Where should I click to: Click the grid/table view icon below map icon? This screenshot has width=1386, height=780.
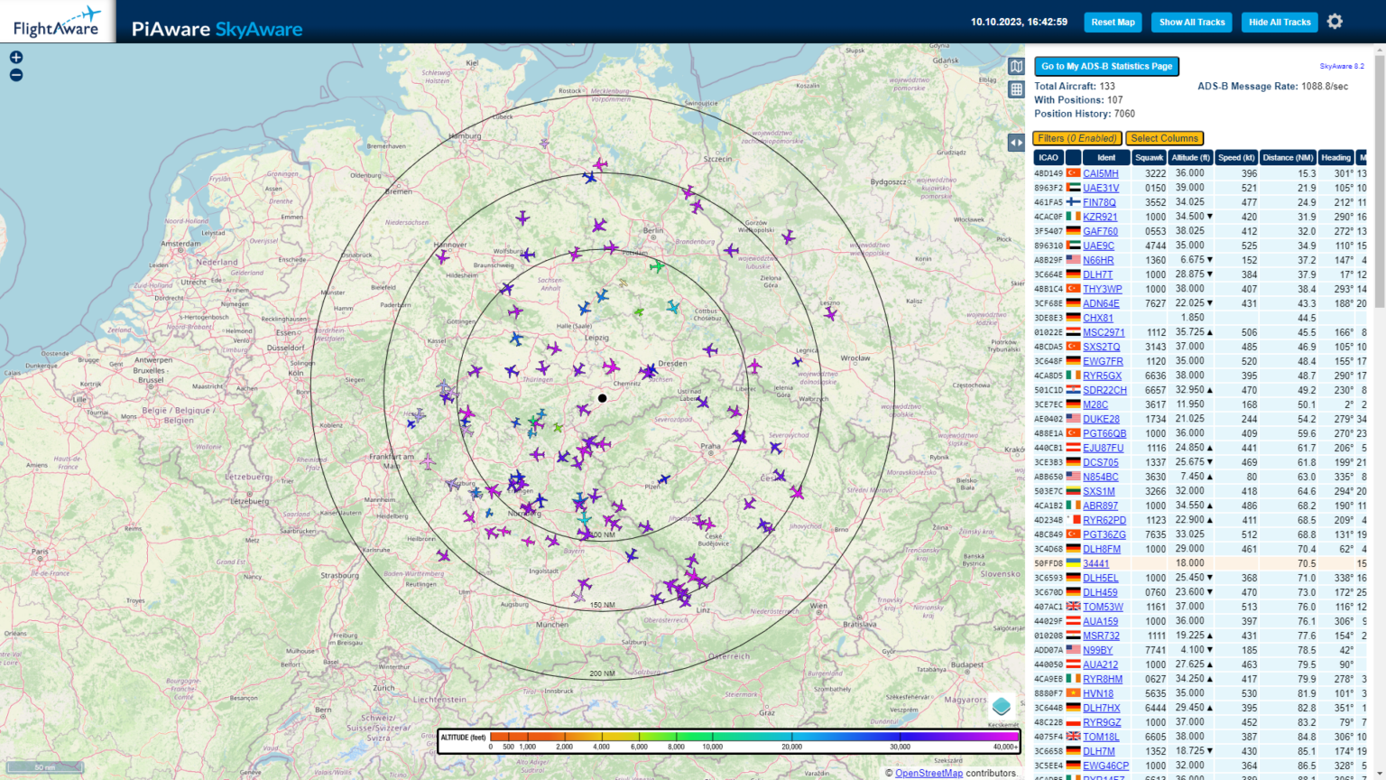coord(1016,89)
